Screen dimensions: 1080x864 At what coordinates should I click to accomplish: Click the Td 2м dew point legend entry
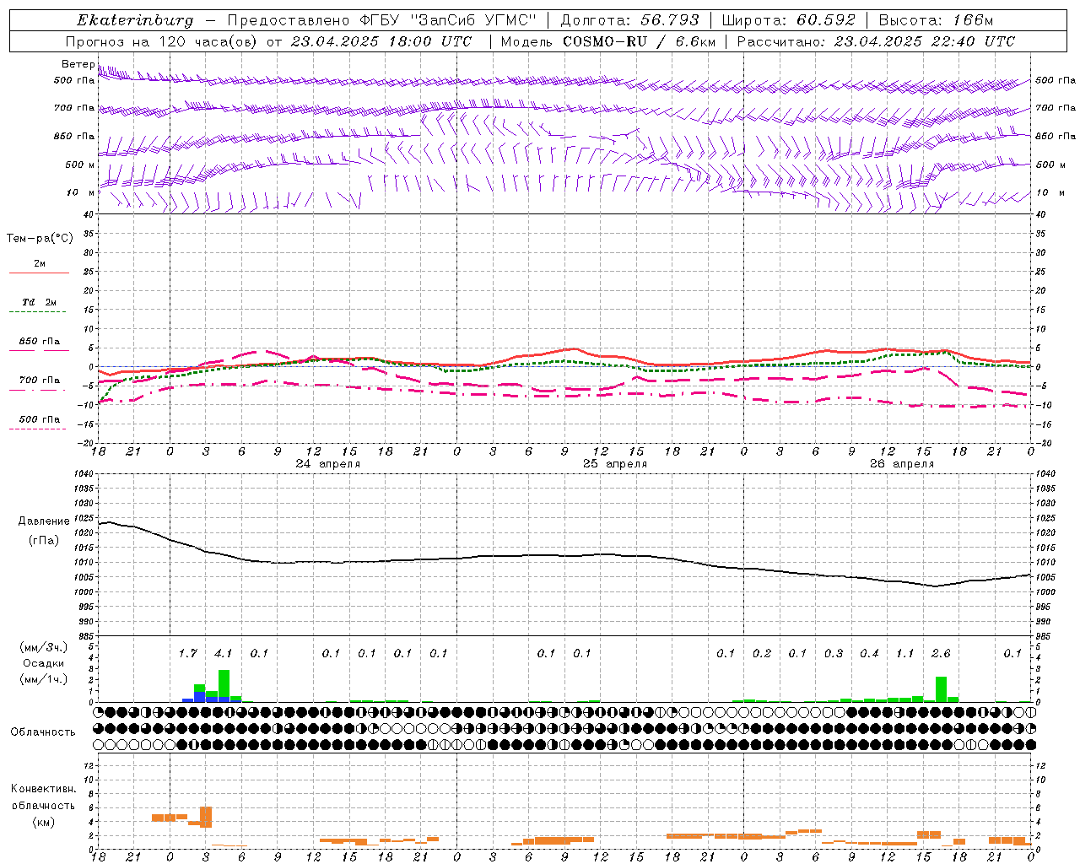point(40,302)
